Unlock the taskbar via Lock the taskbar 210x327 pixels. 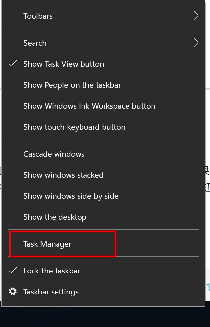pos(52,271)
